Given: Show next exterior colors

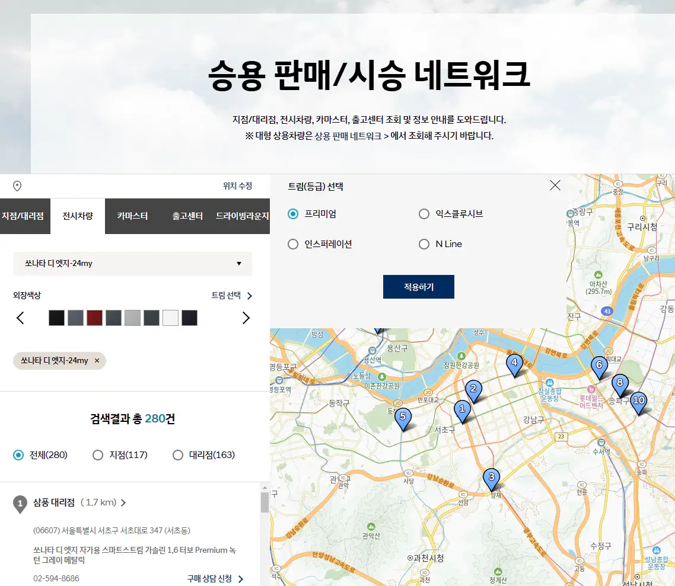Looking at the screenshot, I should tap(246, 318).
